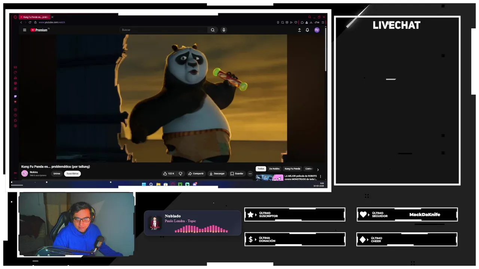
Task: Click the heart bookmark icon in address bar
Action: point(296,22)
